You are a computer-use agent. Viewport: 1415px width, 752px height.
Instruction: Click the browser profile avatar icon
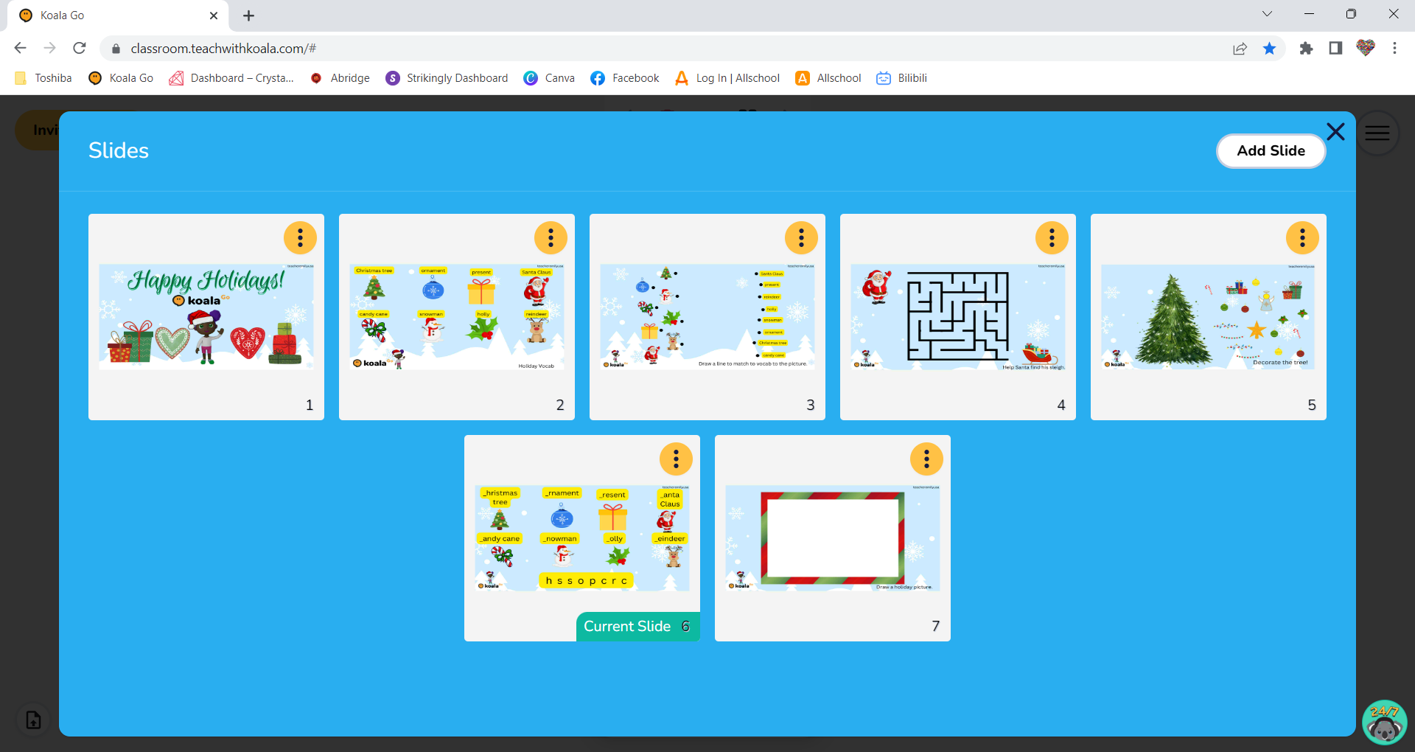coord(1366,48)
